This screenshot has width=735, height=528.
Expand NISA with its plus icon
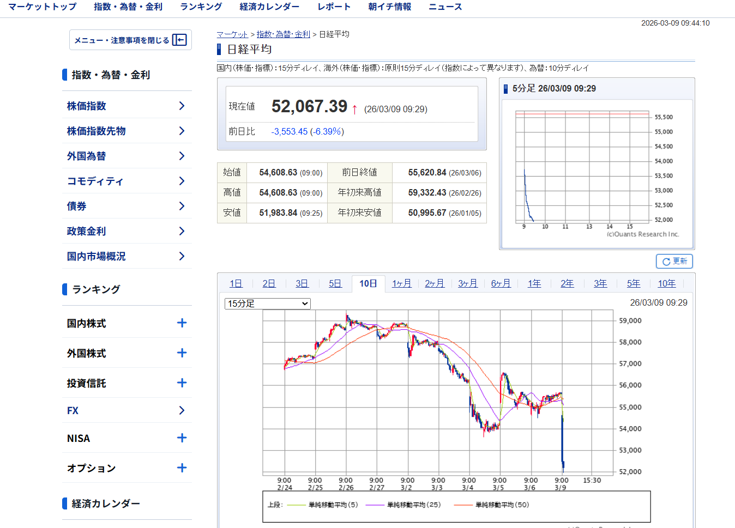pyautogui.click(x=182, y=438)
